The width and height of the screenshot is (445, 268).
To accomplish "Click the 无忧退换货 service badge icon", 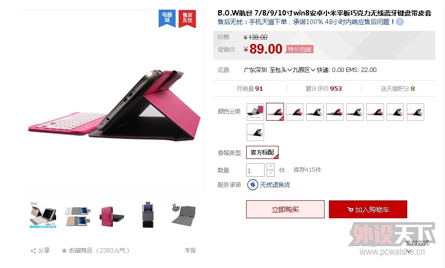I will pos(252,185).
